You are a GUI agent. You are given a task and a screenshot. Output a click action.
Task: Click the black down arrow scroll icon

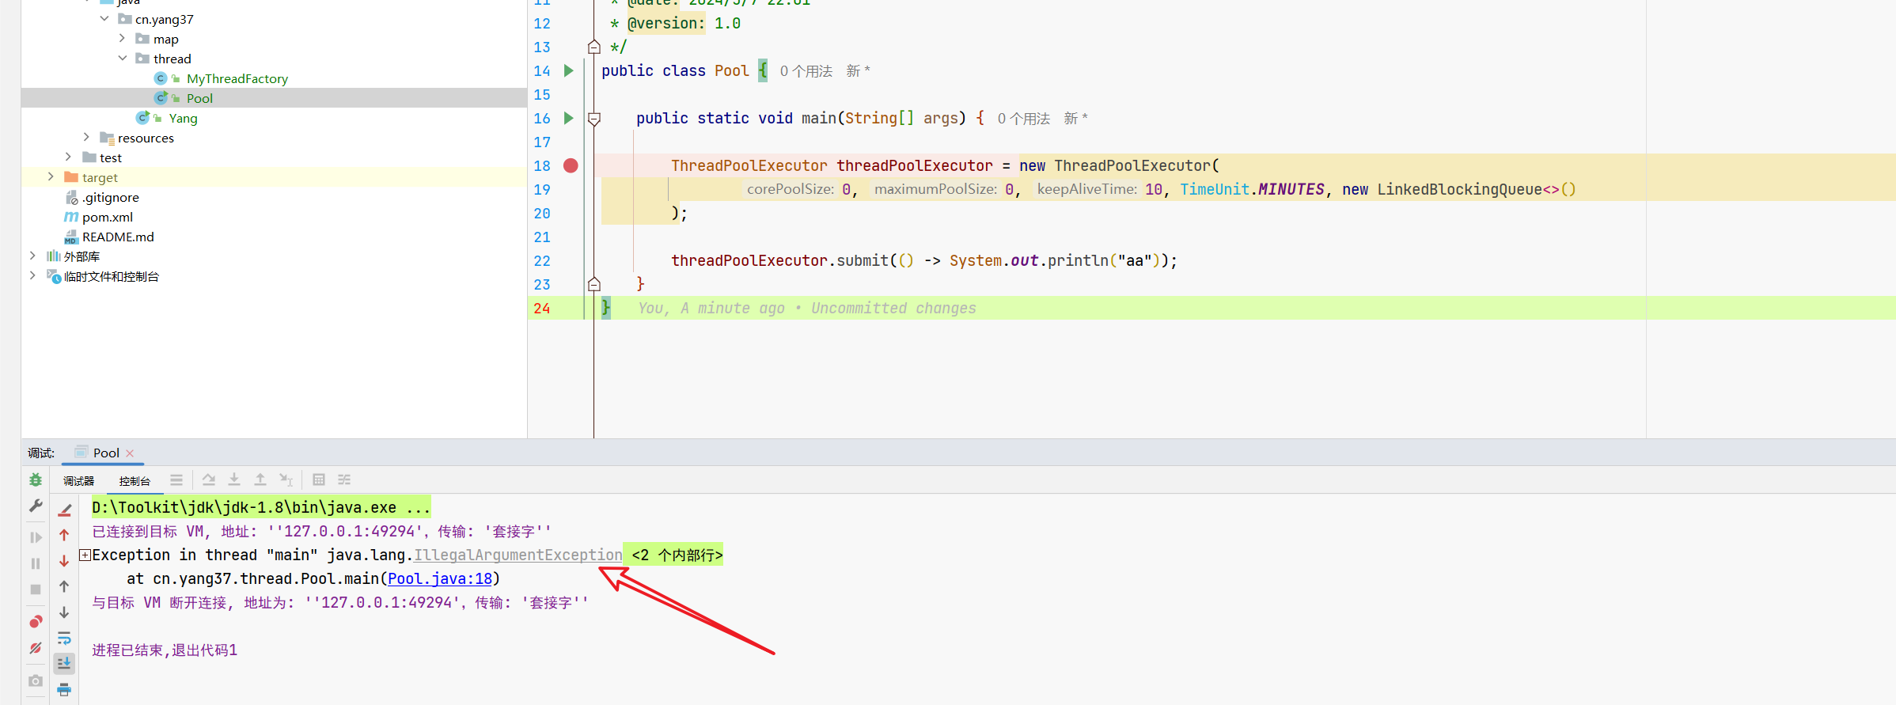tap(65, 612)
